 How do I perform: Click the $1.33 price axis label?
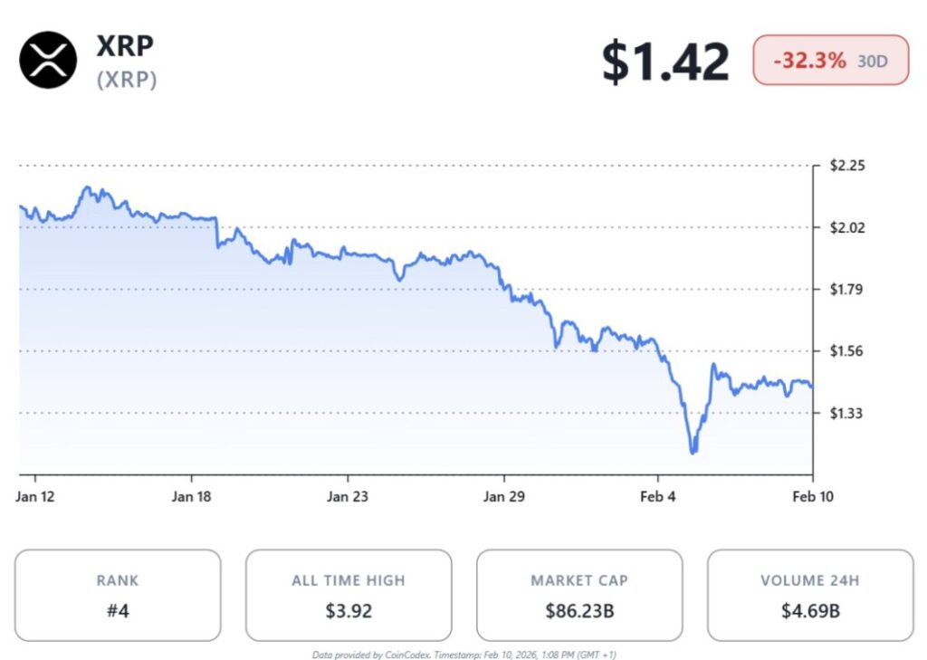tap(847, 413)
